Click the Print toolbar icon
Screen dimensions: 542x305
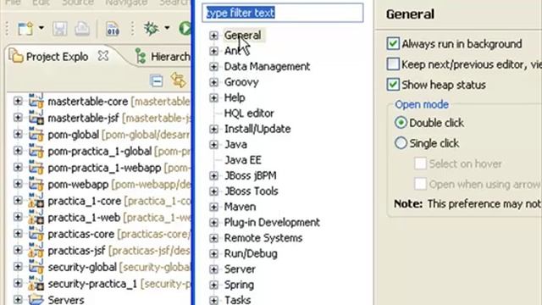(82, 29)
